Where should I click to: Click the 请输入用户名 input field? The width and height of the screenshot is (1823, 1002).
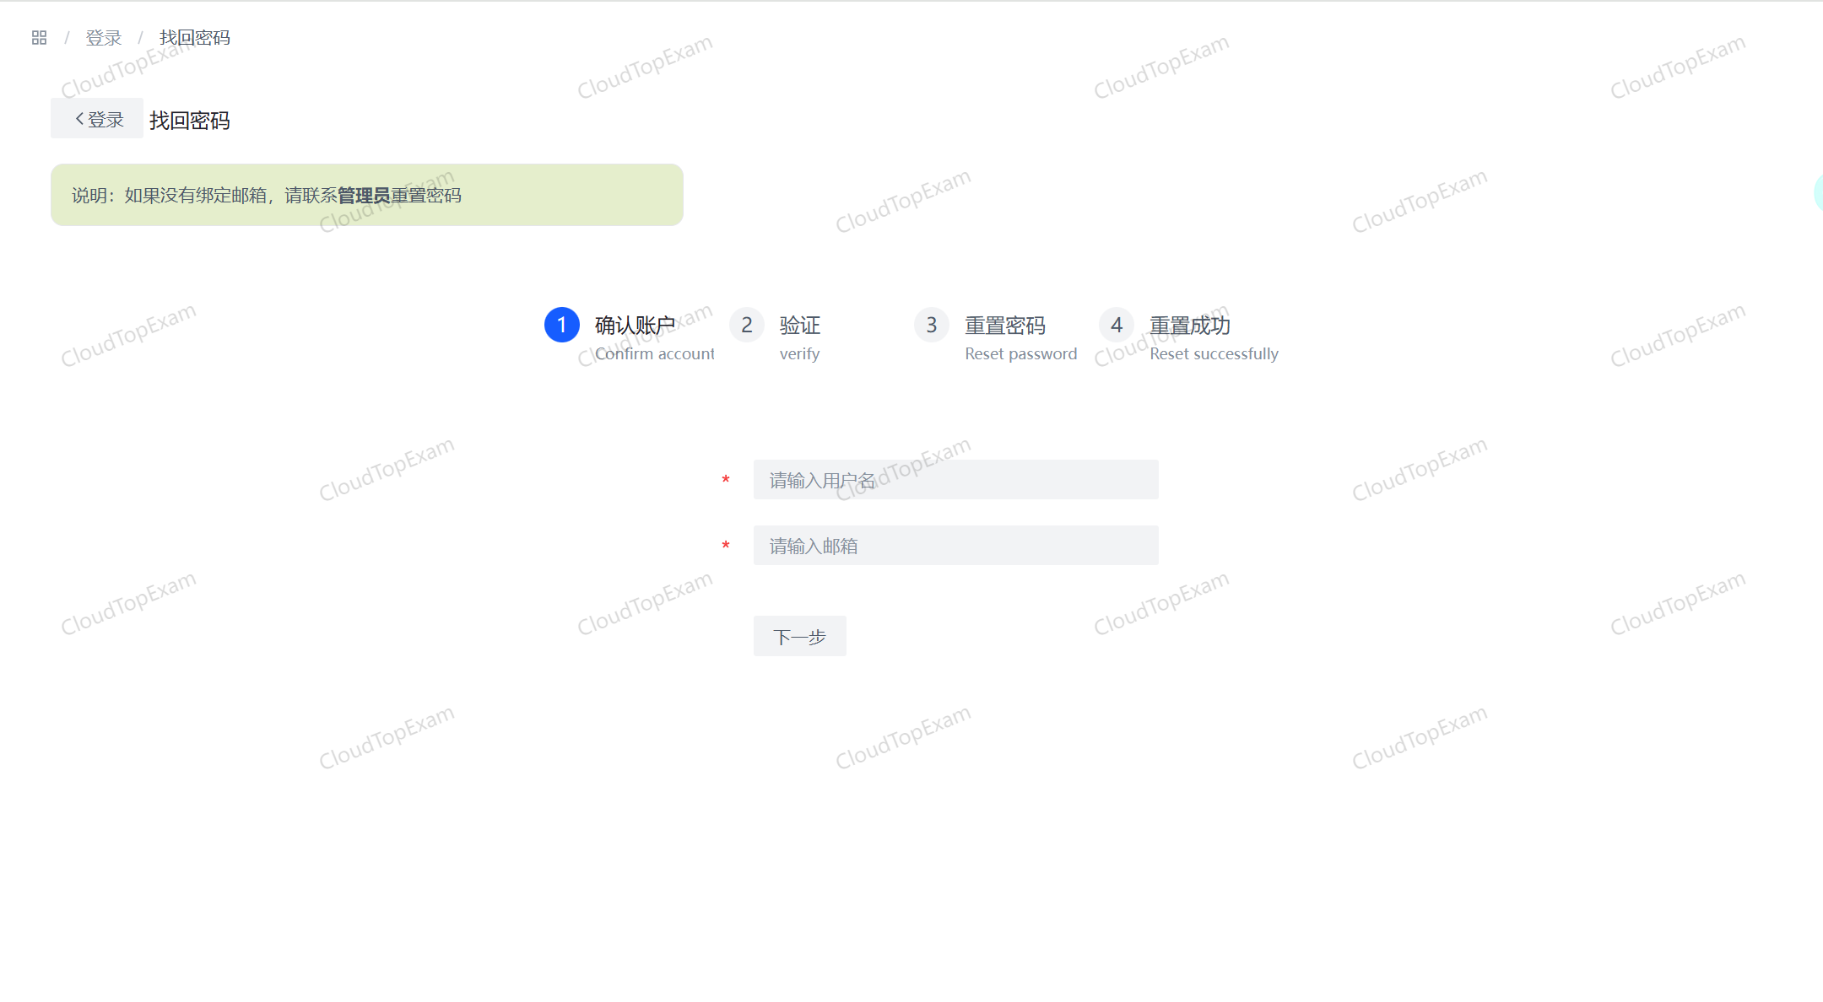[x=955, y=479]
